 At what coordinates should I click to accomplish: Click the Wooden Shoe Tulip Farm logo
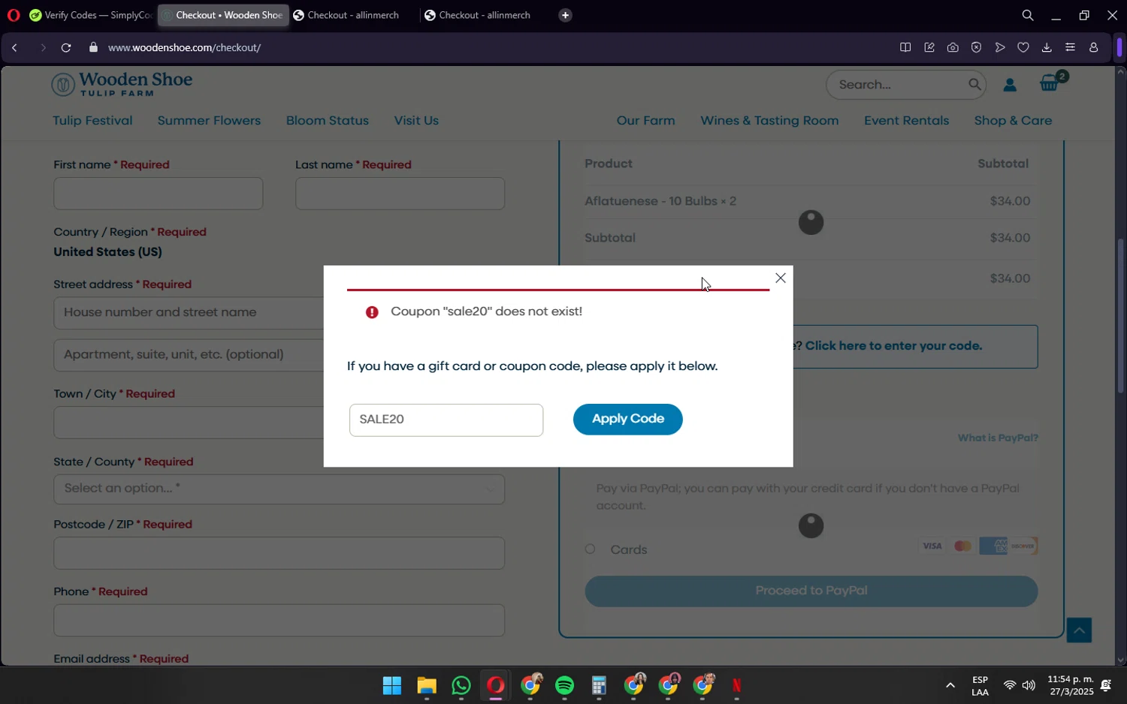coord(122,84)
